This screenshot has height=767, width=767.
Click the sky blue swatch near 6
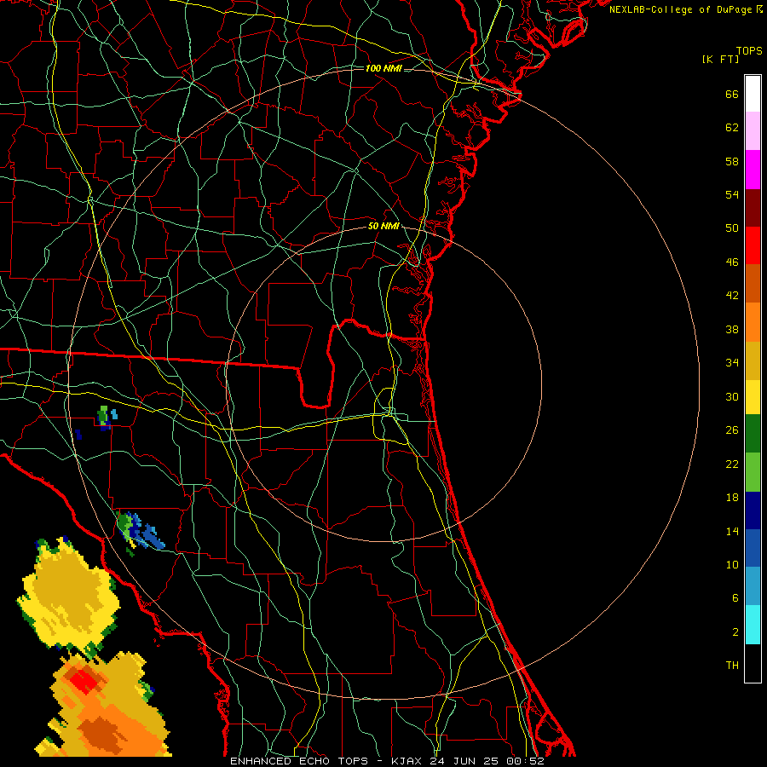753,586
